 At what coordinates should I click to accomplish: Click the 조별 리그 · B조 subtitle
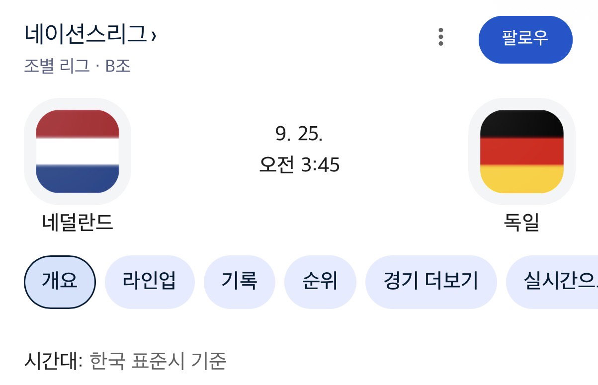(78, 66)
